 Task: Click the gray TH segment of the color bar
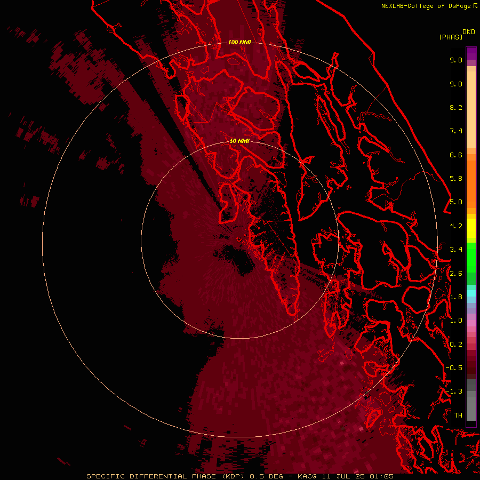[471, 409]
